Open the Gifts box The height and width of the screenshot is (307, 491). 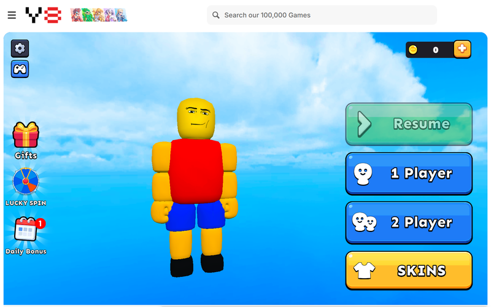pos(26,134)
